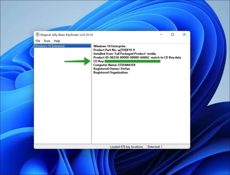Image resolution: width=230 pixels, height=175 pixels.
Task: Click the CD Key label
Action: [99, 61]
